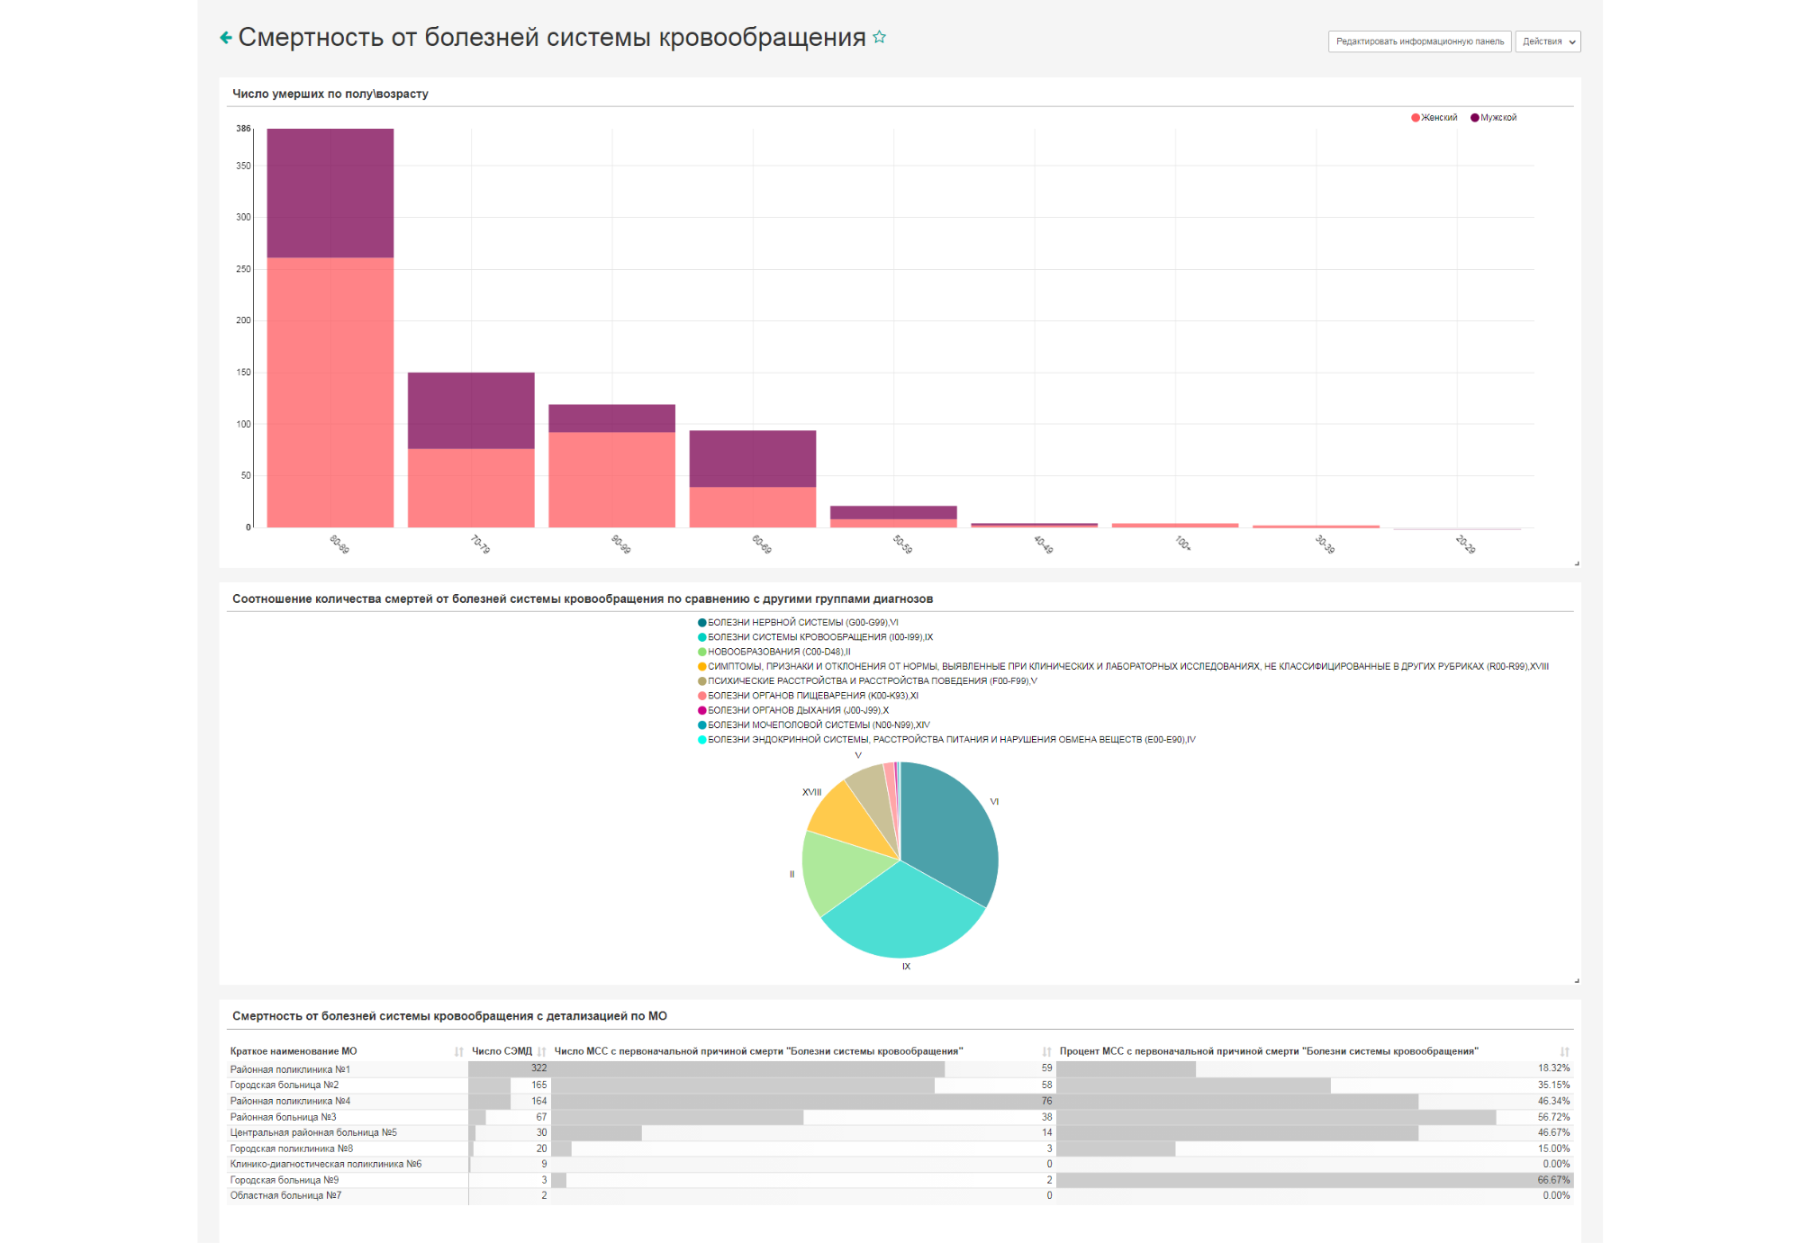Click the resize handle of bar chart panel
The width and height of the screenshot is (1801, 1243).
pos(1577,563)
